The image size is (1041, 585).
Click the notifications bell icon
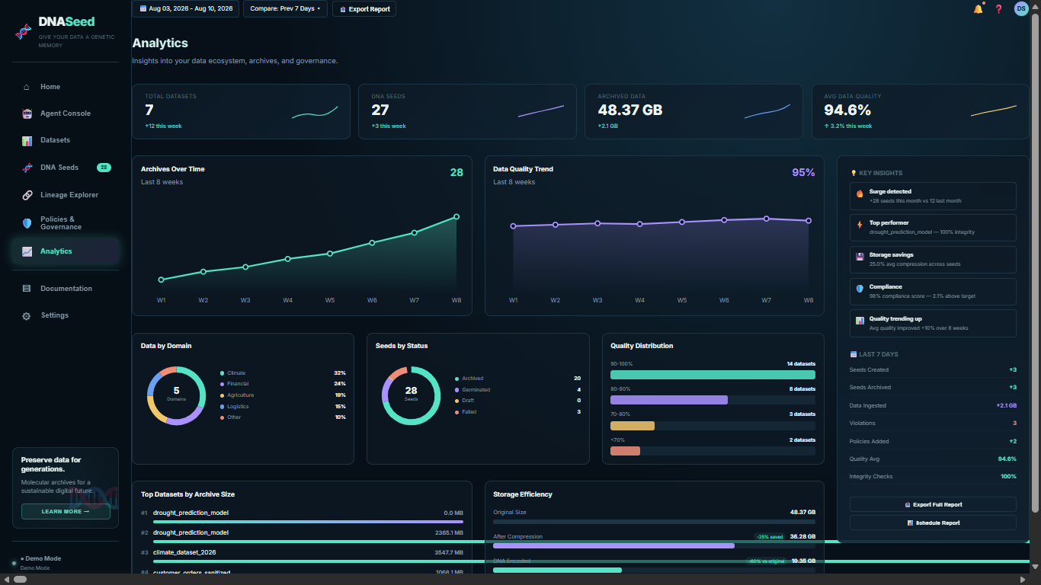coord(978,9)
